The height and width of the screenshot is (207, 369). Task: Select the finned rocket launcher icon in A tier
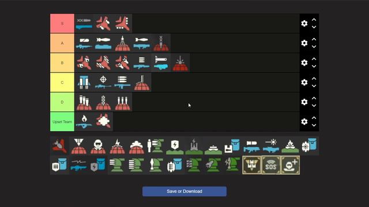pos(142,43)
